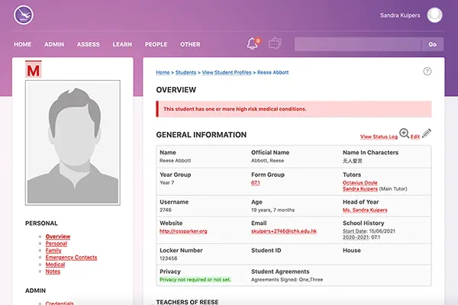458x305 pixels.
Task: Click the Gibbon logo in header
Action: click(24, 14)
